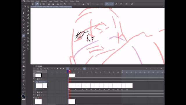Open the Animation menu
The width and height of the screenshot is (186, 105).
tap(44, 1)
